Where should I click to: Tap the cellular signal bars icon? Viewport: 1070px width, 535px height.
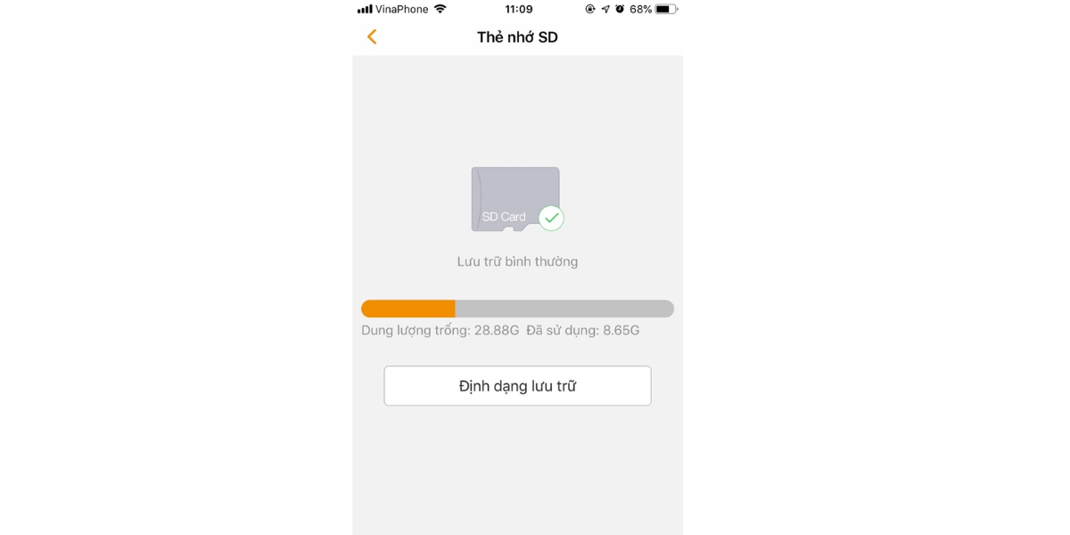[365, 9]
